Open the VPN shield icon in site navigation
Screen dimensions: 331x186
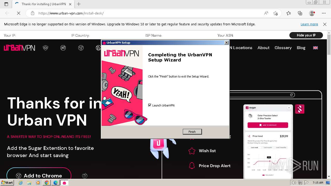46,48
